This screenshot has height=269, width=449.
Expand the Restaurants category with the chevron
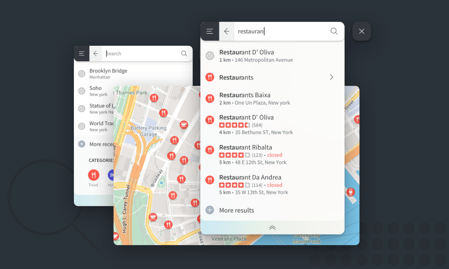pos(332,77)
